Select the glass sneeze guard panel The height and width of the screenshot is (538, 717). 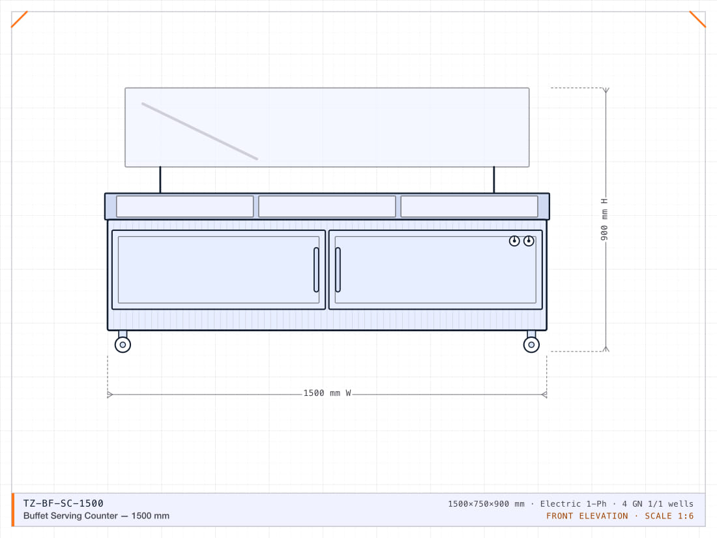(327, 127)
